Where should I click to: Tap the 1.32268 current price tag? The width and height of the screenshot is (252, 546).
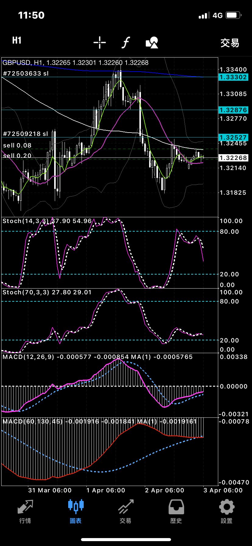point(233,158)
